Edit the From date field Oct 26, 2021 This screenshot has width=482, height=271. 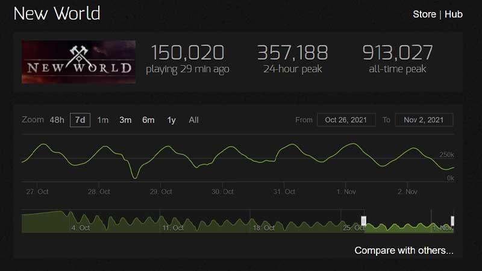(346, 120)
